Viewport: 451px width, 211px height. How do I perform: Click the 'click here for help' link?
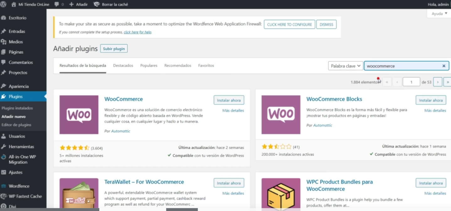point(137,32)
